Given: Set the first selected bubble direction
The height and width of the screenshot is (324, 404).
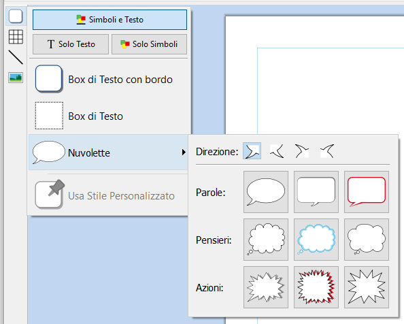Looking at the screenshot, I should coord(252,151).
